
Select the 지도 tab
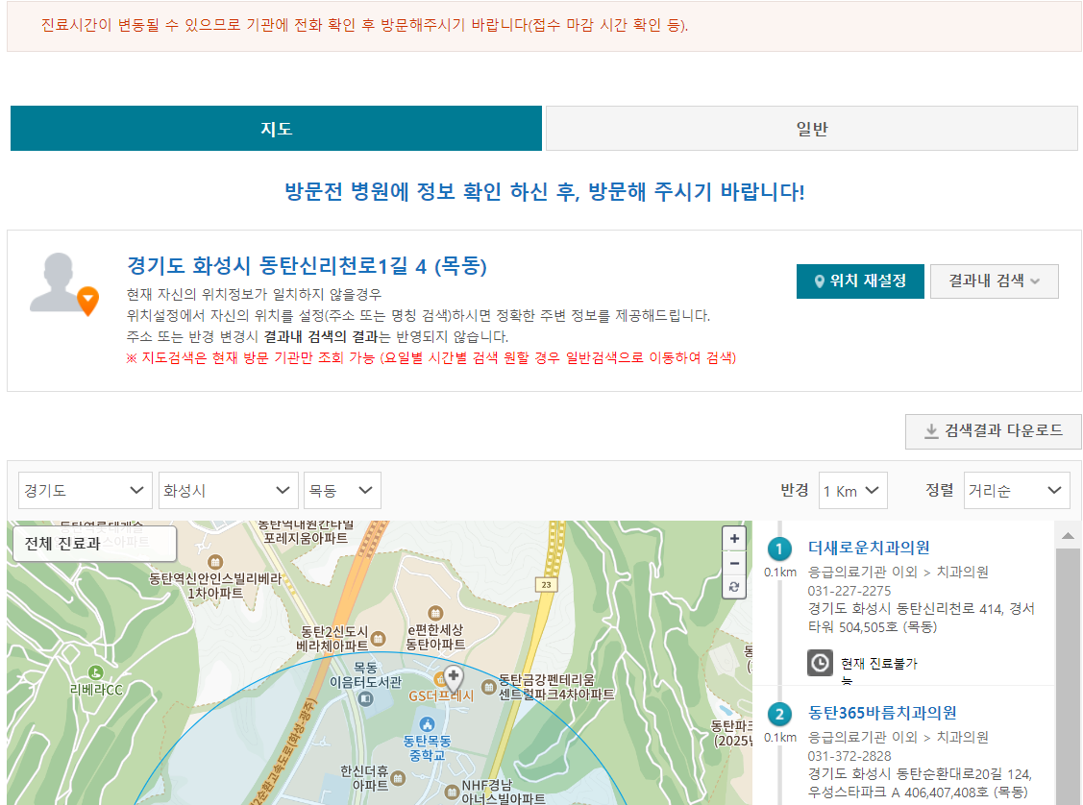(x=276, y=129)
